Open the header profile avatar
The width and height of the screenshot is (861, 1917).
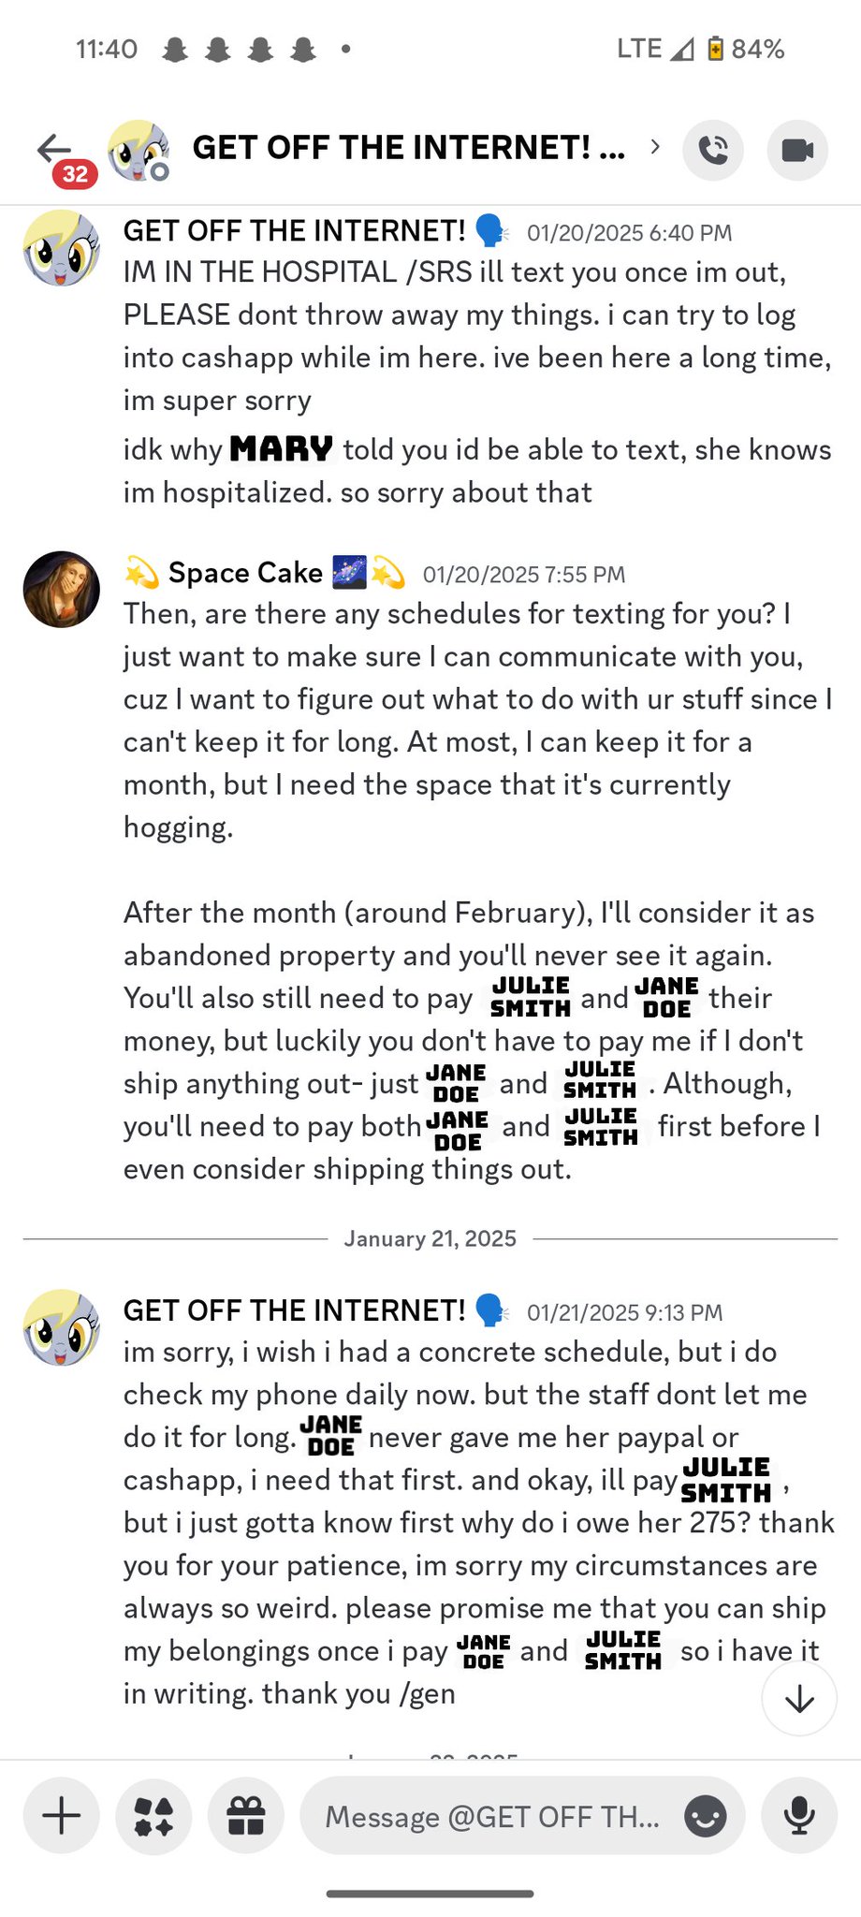(139, 150)
